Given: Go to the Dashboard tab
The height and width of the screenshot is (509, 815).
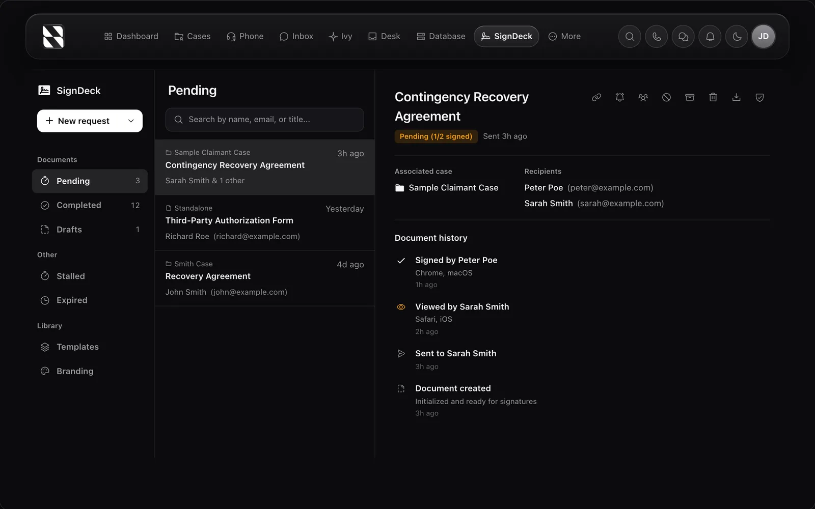Looking at the screenshot, I should pyautogui.click(x=131, y=37).
